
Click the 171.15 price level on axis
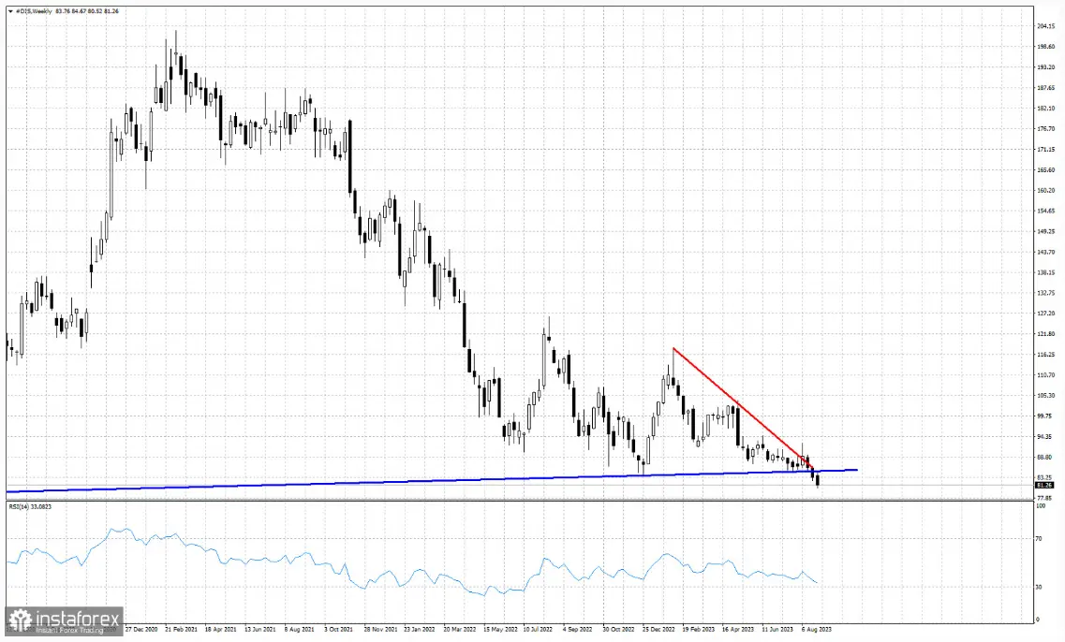[x=1047, y=150]
